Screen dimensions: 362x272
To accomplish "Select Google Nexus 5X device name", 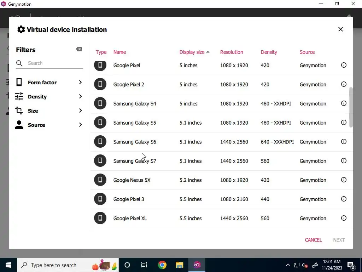I will pos(132,180).
